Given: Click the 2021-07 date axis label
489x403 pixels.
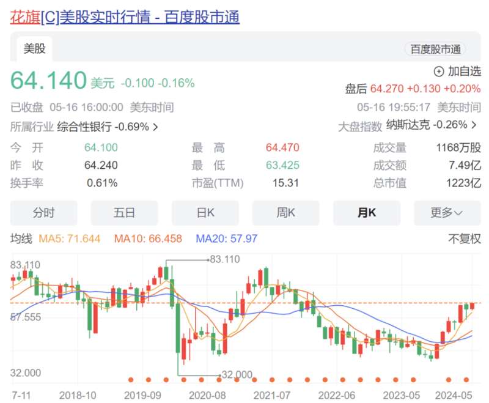Looking at the screenshot, I should pyautogui.click(x=272, y=396).
